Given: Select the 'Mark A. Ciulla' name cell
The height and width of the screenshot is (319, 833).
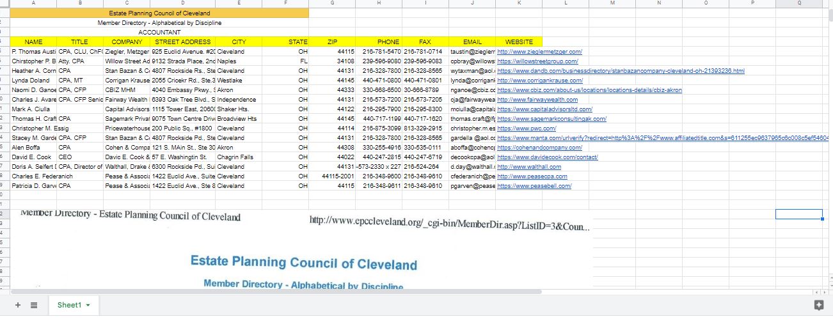Looking at the screenshot, I should (33, 109).
